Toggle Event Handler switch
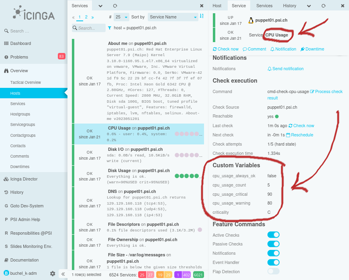Image resolution: width=349 pixels, height=280 pixels. coord(273,262)
